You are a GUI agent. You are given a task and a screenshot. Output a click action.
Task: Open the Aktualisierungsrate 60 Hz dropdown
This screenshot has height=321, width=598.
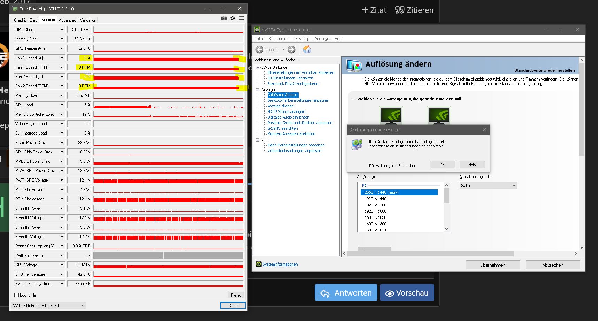488,185
